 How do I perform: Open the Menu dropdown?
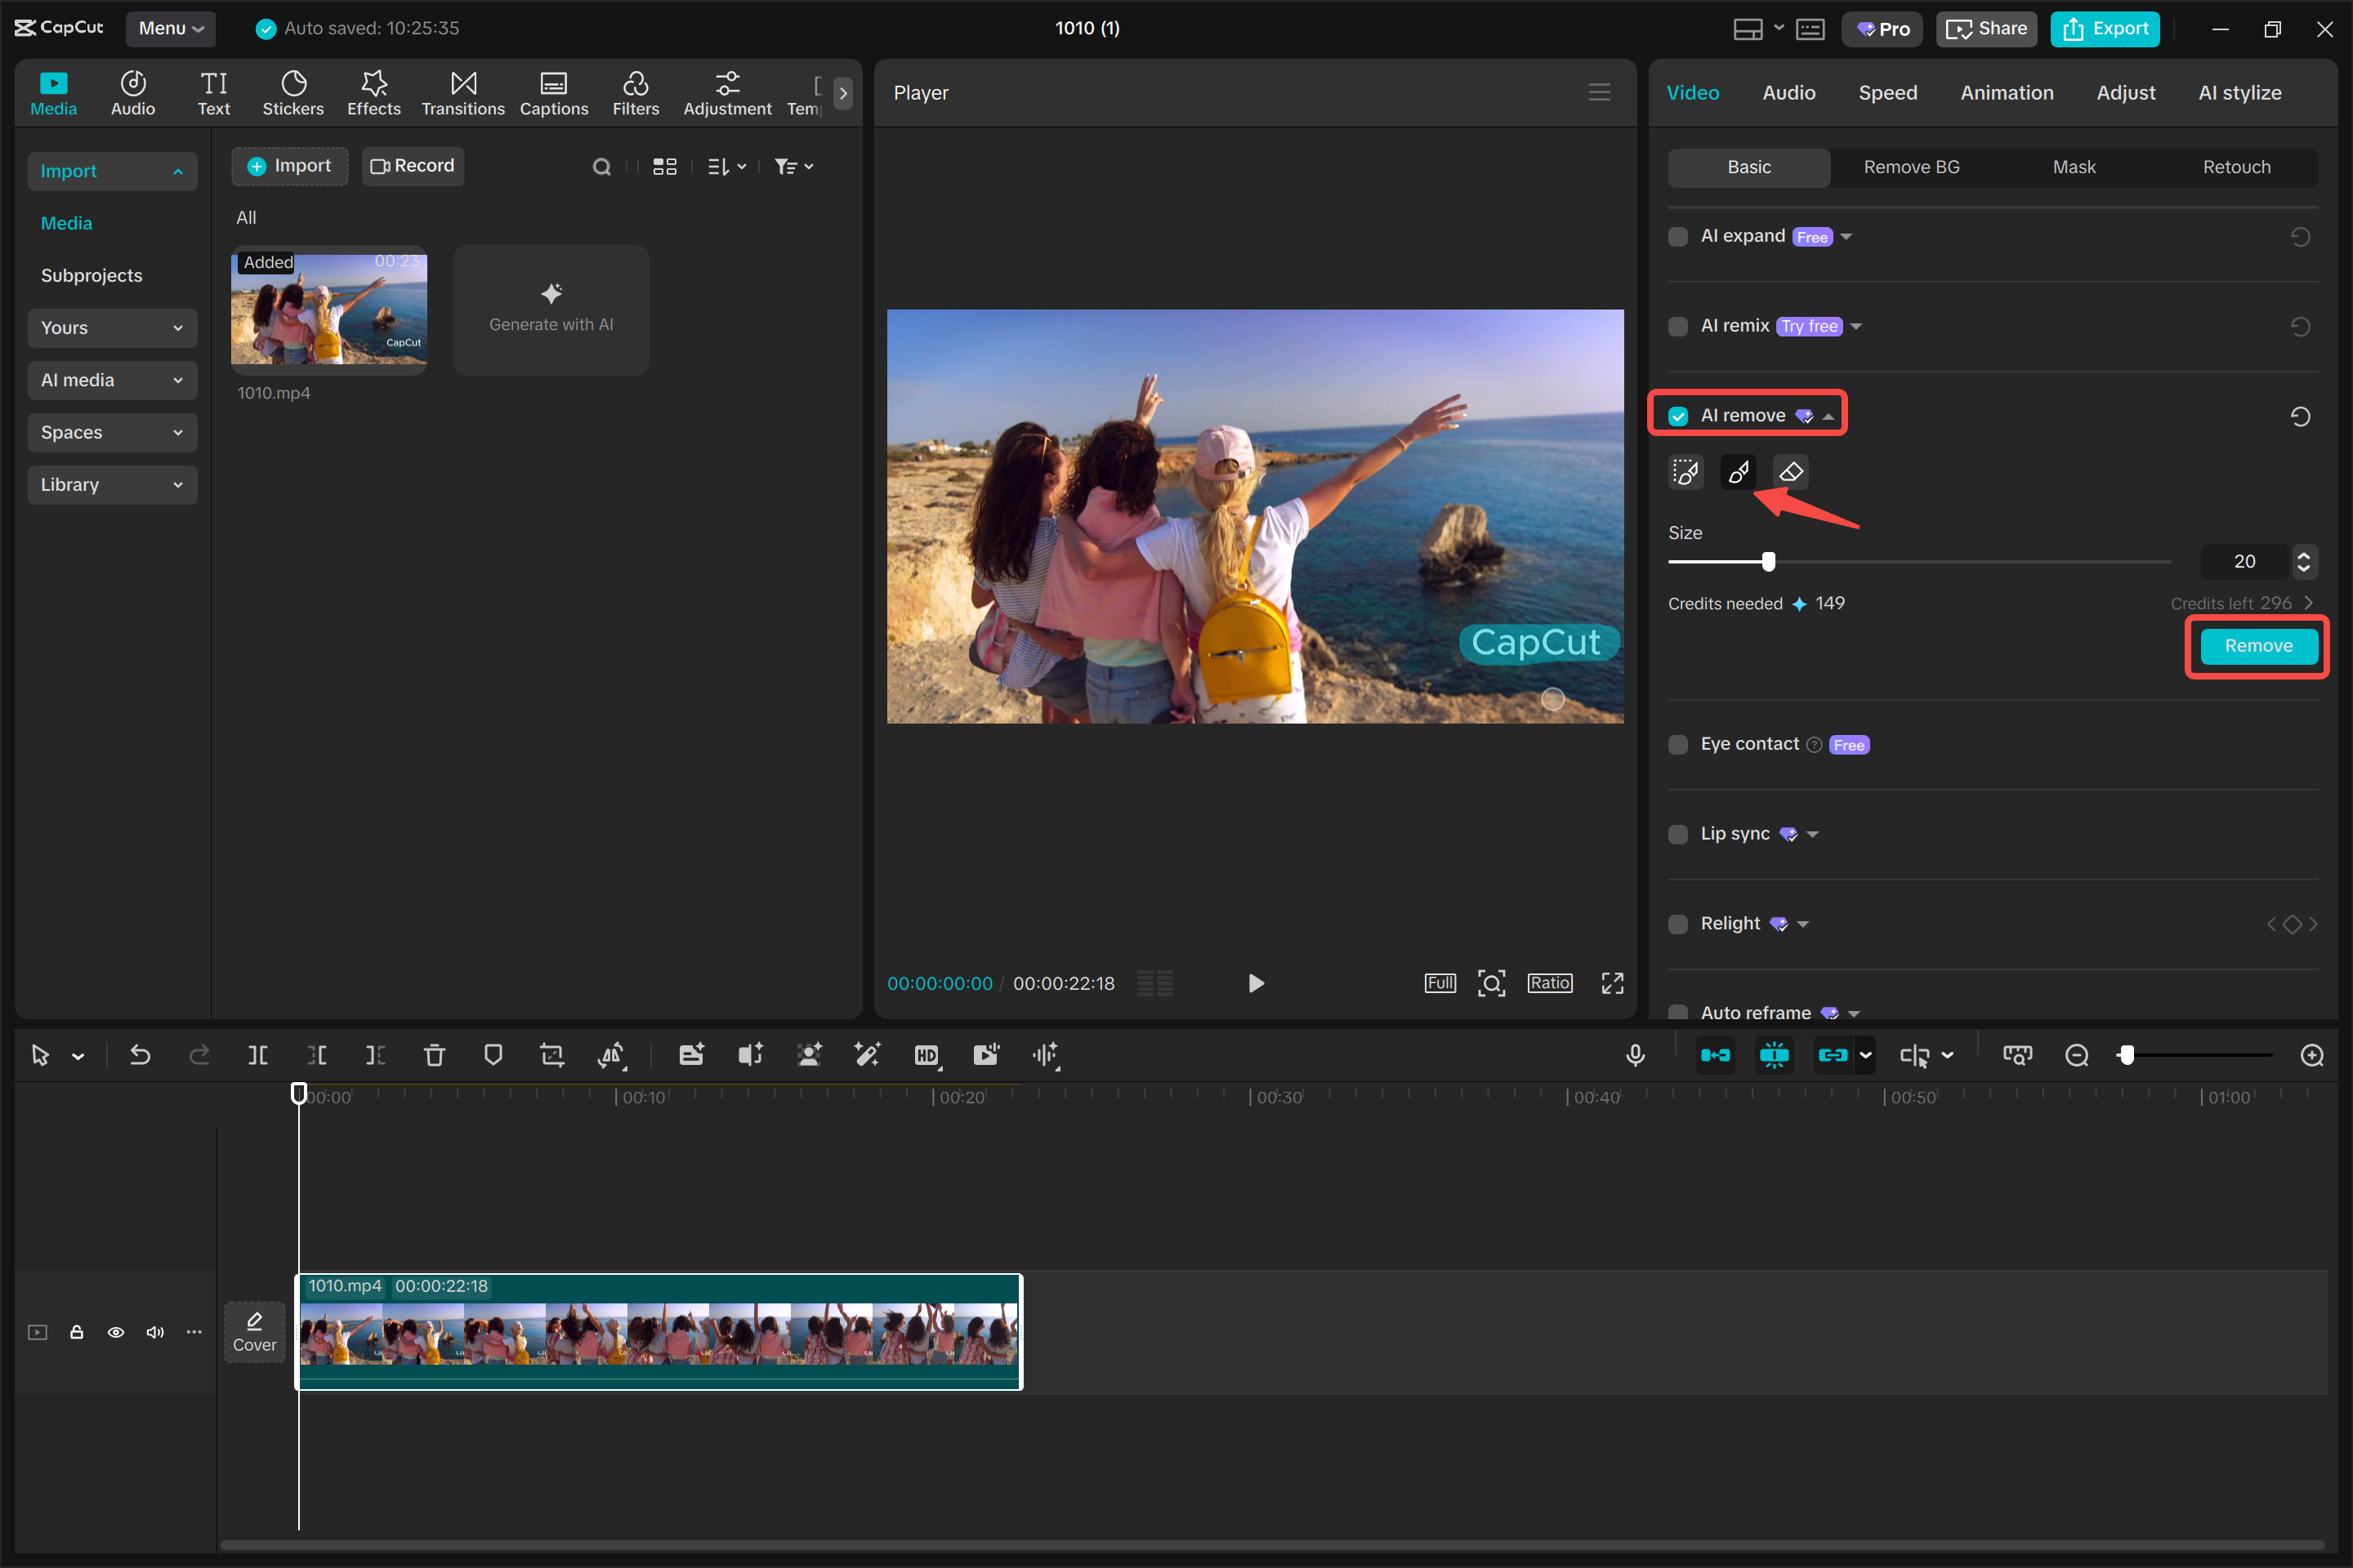tap(169, 28)
